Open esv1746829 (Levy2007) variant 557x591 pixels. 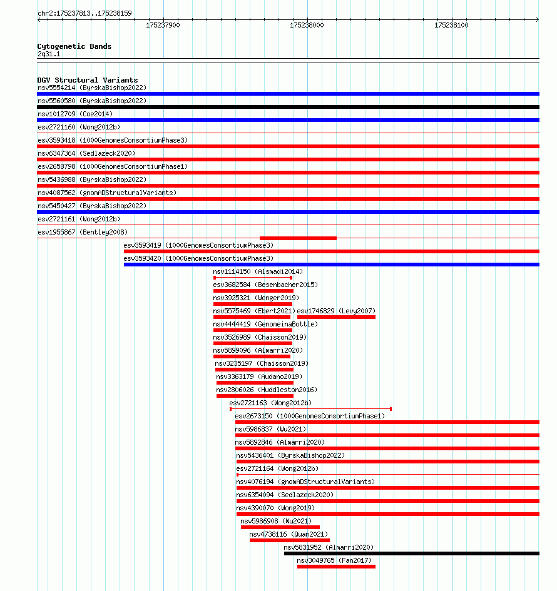[x=336, y=311]
